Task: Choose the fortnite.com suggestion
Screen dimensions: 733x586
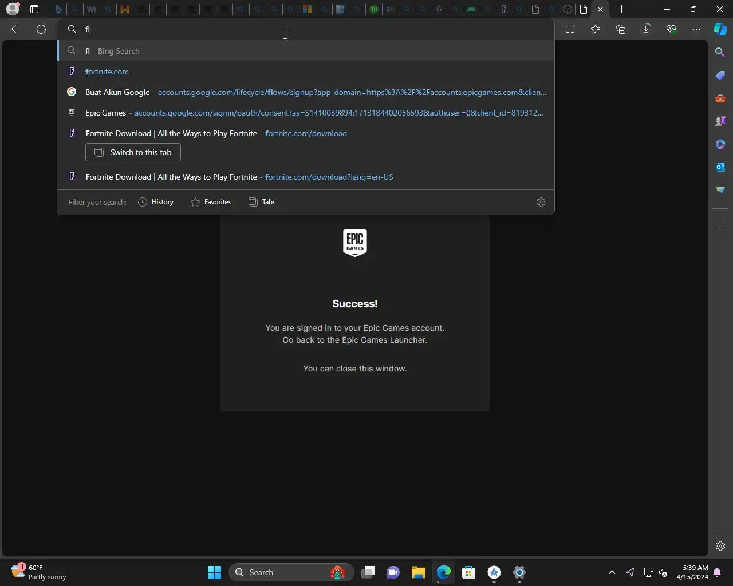Action: click(306, 72)
